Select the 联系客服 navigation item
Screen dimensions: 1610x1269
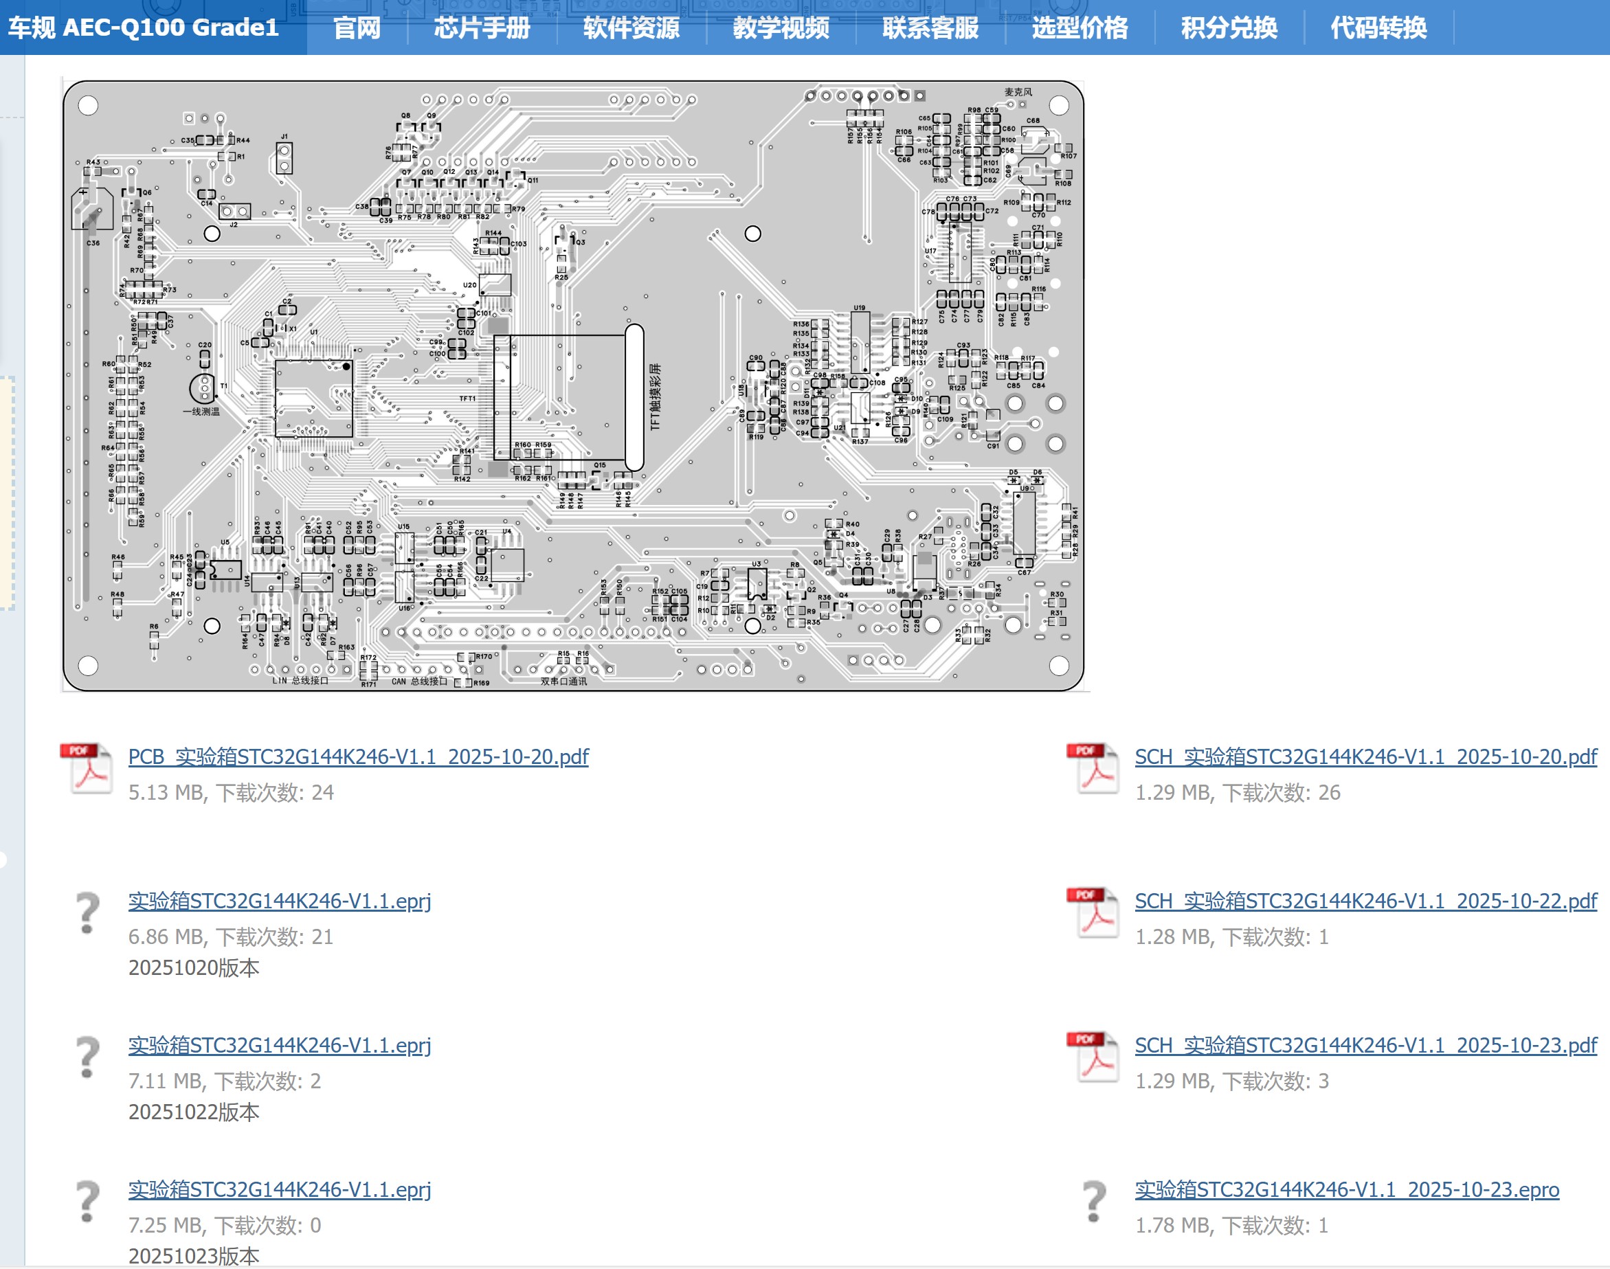(x=931, y=28)
